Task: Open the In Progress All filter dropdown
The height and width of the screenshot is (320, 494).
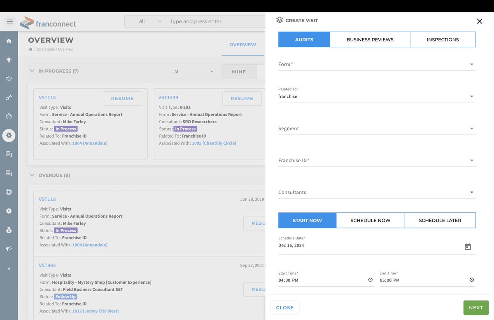Action: (x=194, y=72)
